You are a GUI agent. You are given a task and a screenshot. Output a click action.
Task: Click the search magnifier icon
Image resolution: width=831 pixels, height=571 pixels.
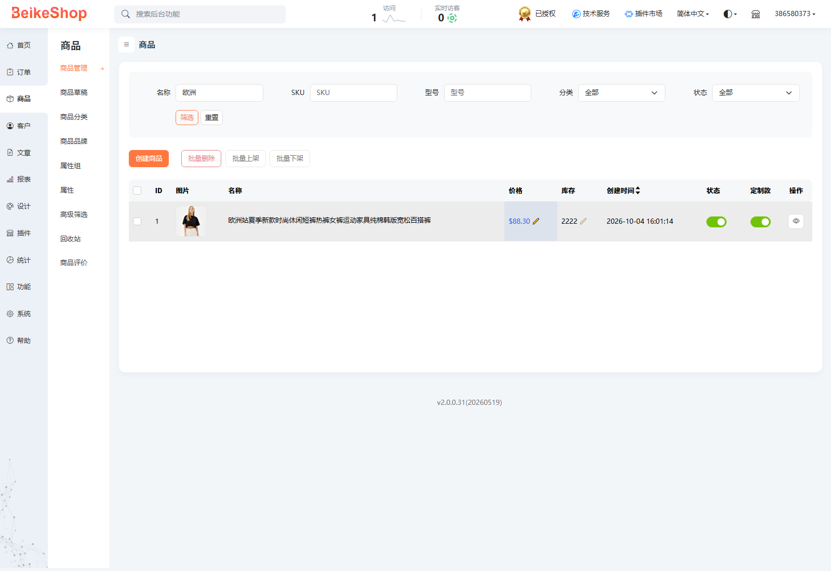point(126,14)
